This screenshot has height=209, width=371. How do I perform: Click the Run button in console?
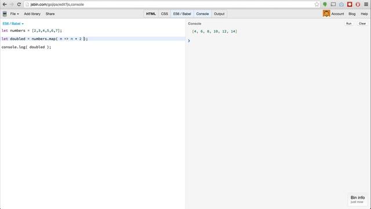click(348, 23)
